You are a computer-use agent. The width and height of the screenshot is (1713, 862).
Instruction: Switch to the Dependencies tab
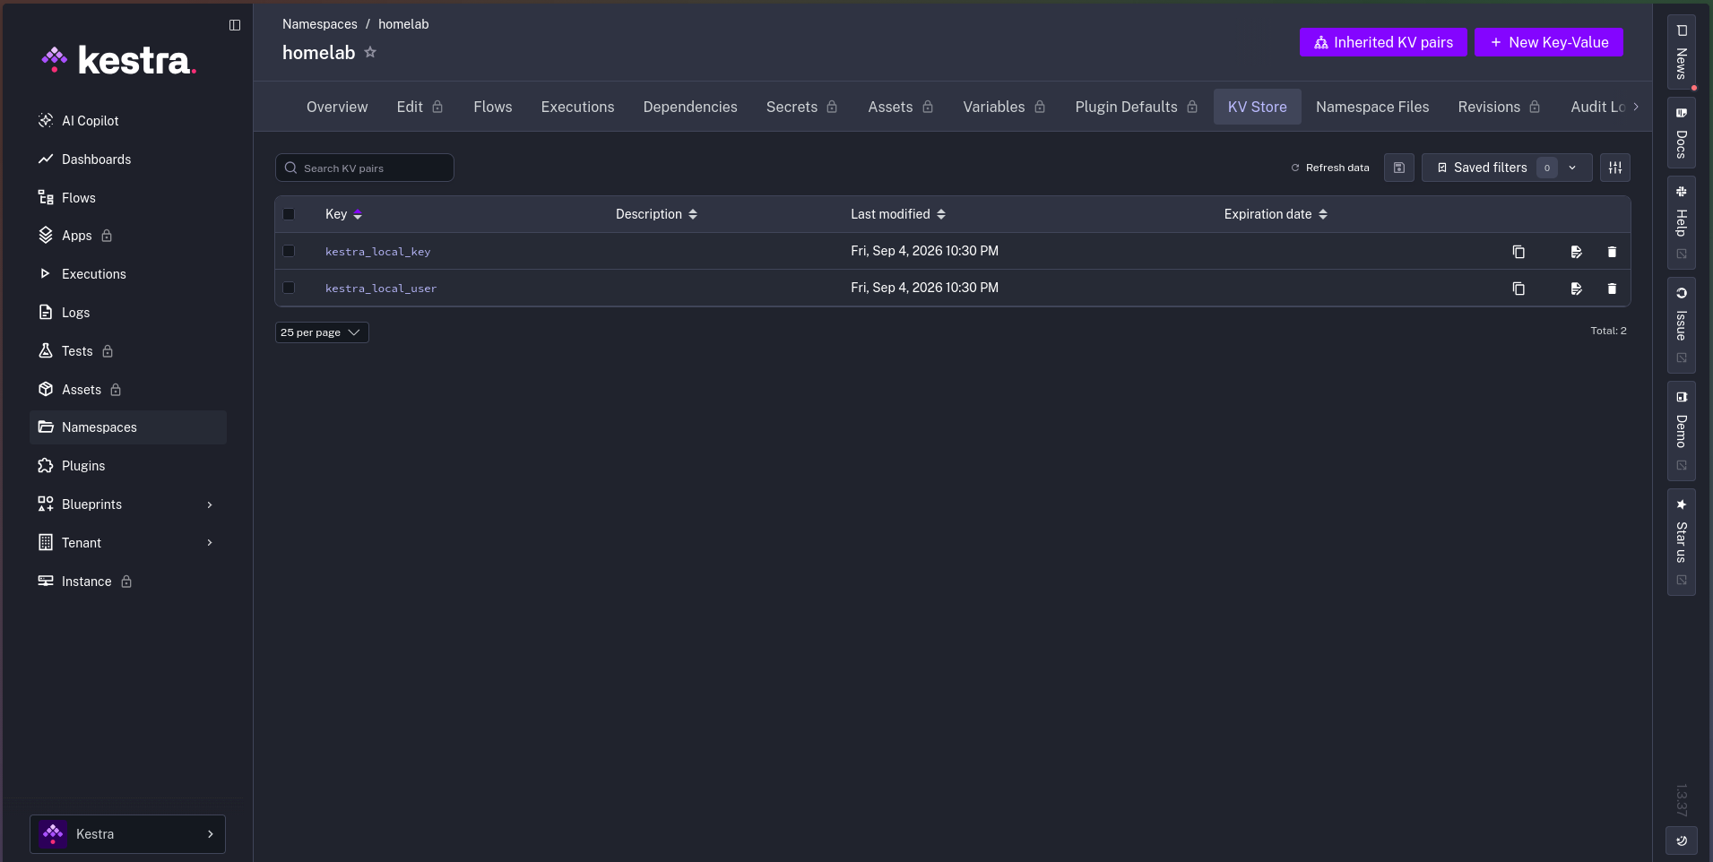point(690,107)
